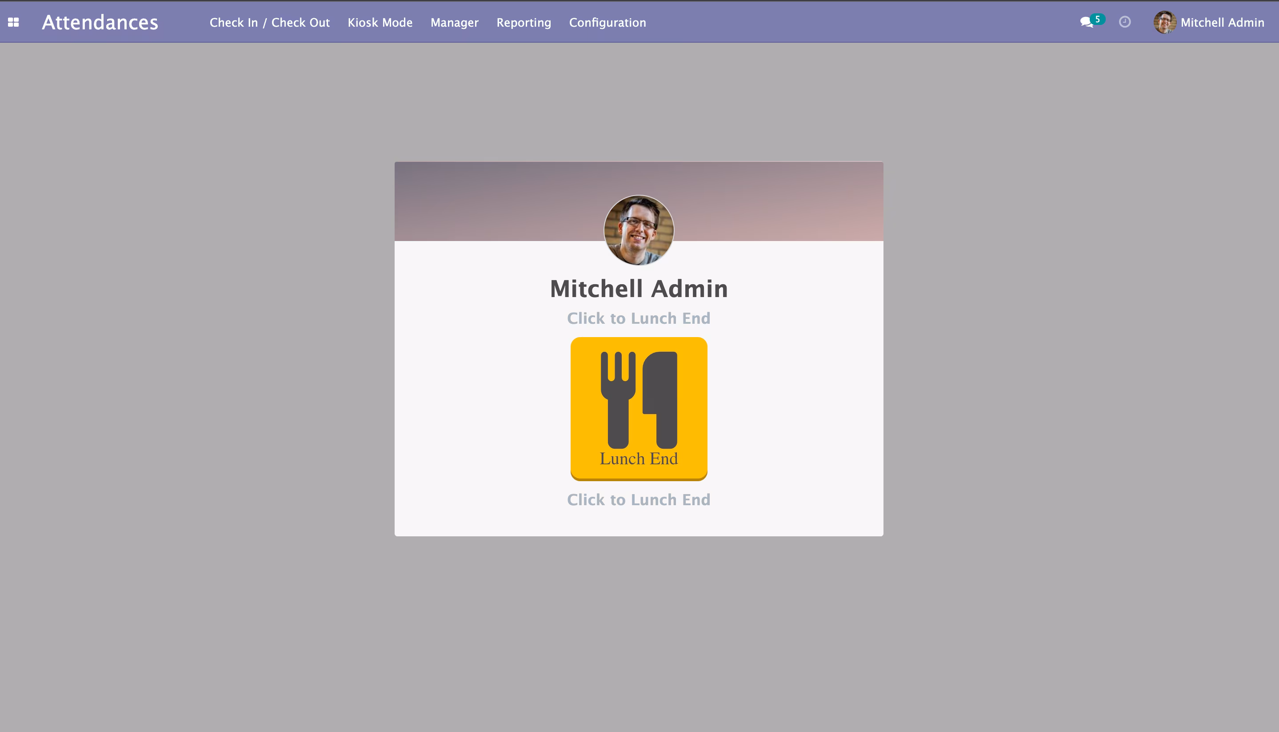Click the unread messages badge showing 5
The width and height of the screenshot is (1279, 732).
pyautogui.click(x=1098, y=19)
